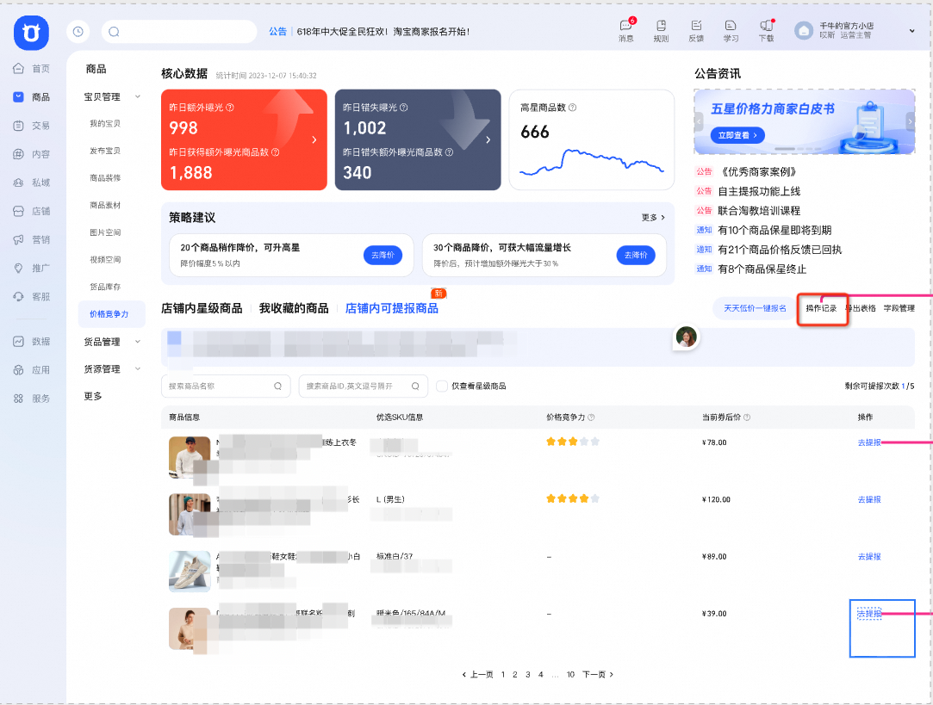
Task: Tick 仅查看星级商品 checkbox
Action: [441, 386]
